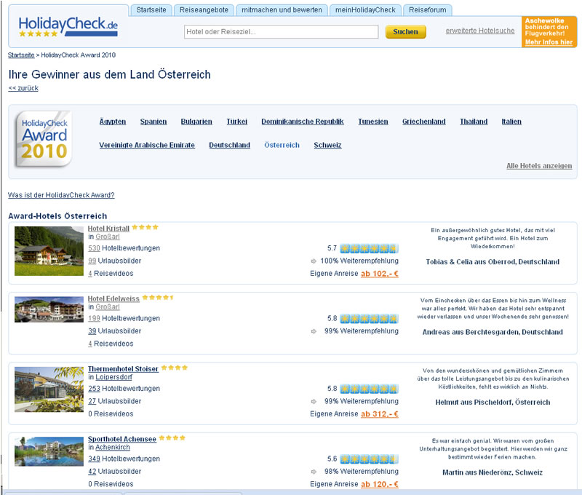The image size is (582, 495).
Task: Select the Türkei country link
Action: [237, 122]
